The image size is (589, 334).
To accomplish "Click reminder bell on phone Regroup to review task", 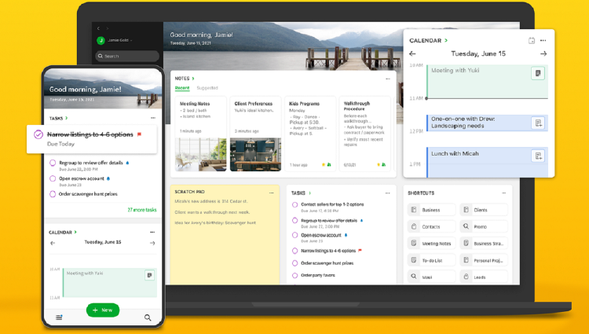I will pyautogui.click(x=127, y=163).
